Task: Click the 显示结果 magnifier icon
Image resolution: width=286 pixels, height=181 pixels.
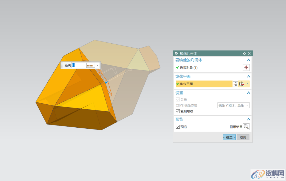Action: pyautogui.click(x=246, y=127)
